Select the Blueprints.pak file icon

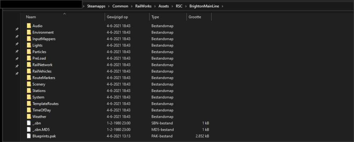(29, 136)
